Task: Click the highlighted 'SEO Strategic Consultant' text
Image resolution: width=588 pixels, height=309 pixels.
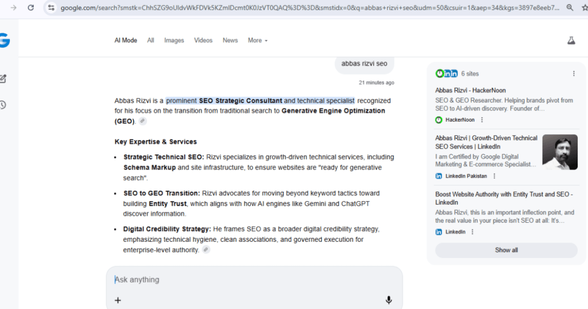Action: (x=241, y=101)
